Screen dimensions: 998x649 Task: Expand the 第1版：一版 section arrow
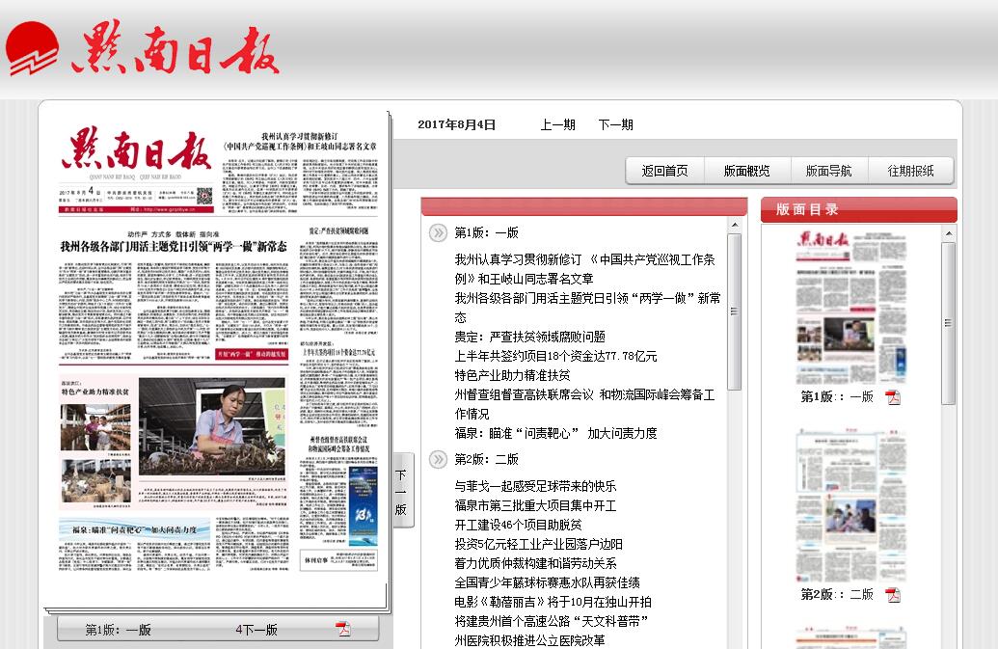coord(438,232)
